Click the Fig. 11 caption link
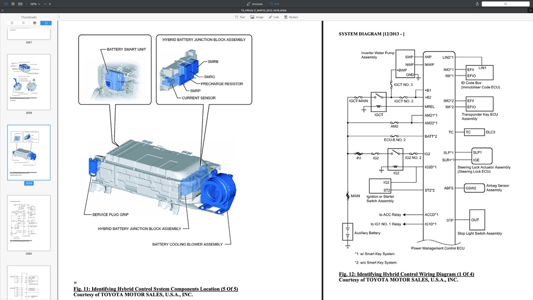The image size is (533, 300). 156,289
